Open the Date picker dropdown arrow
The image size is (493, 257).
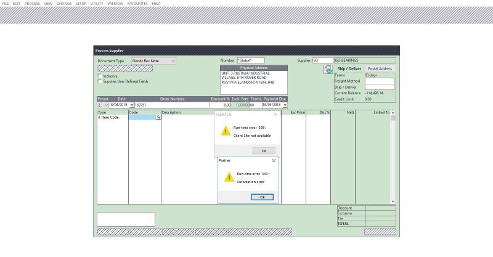[132, 105]
